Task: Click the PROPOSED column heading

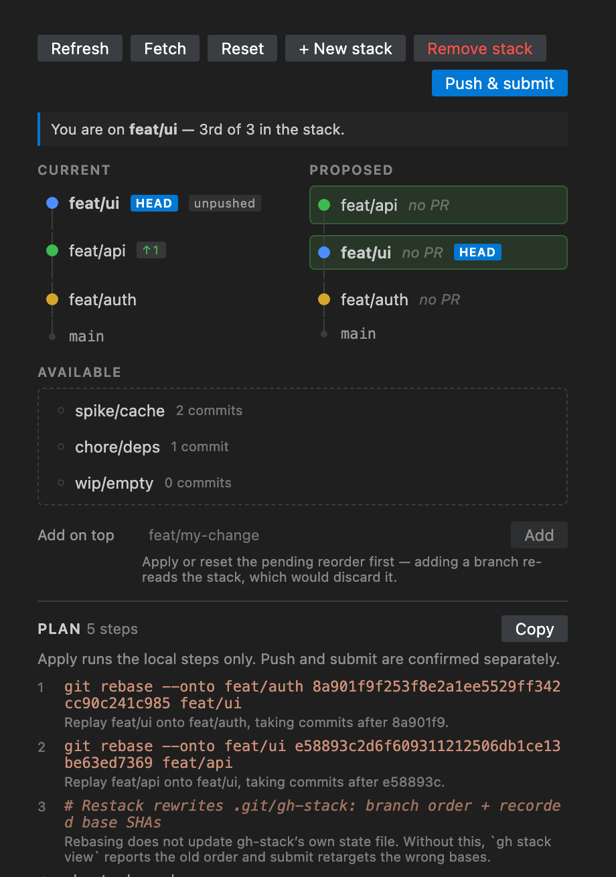Action: [x=351, y=170]
